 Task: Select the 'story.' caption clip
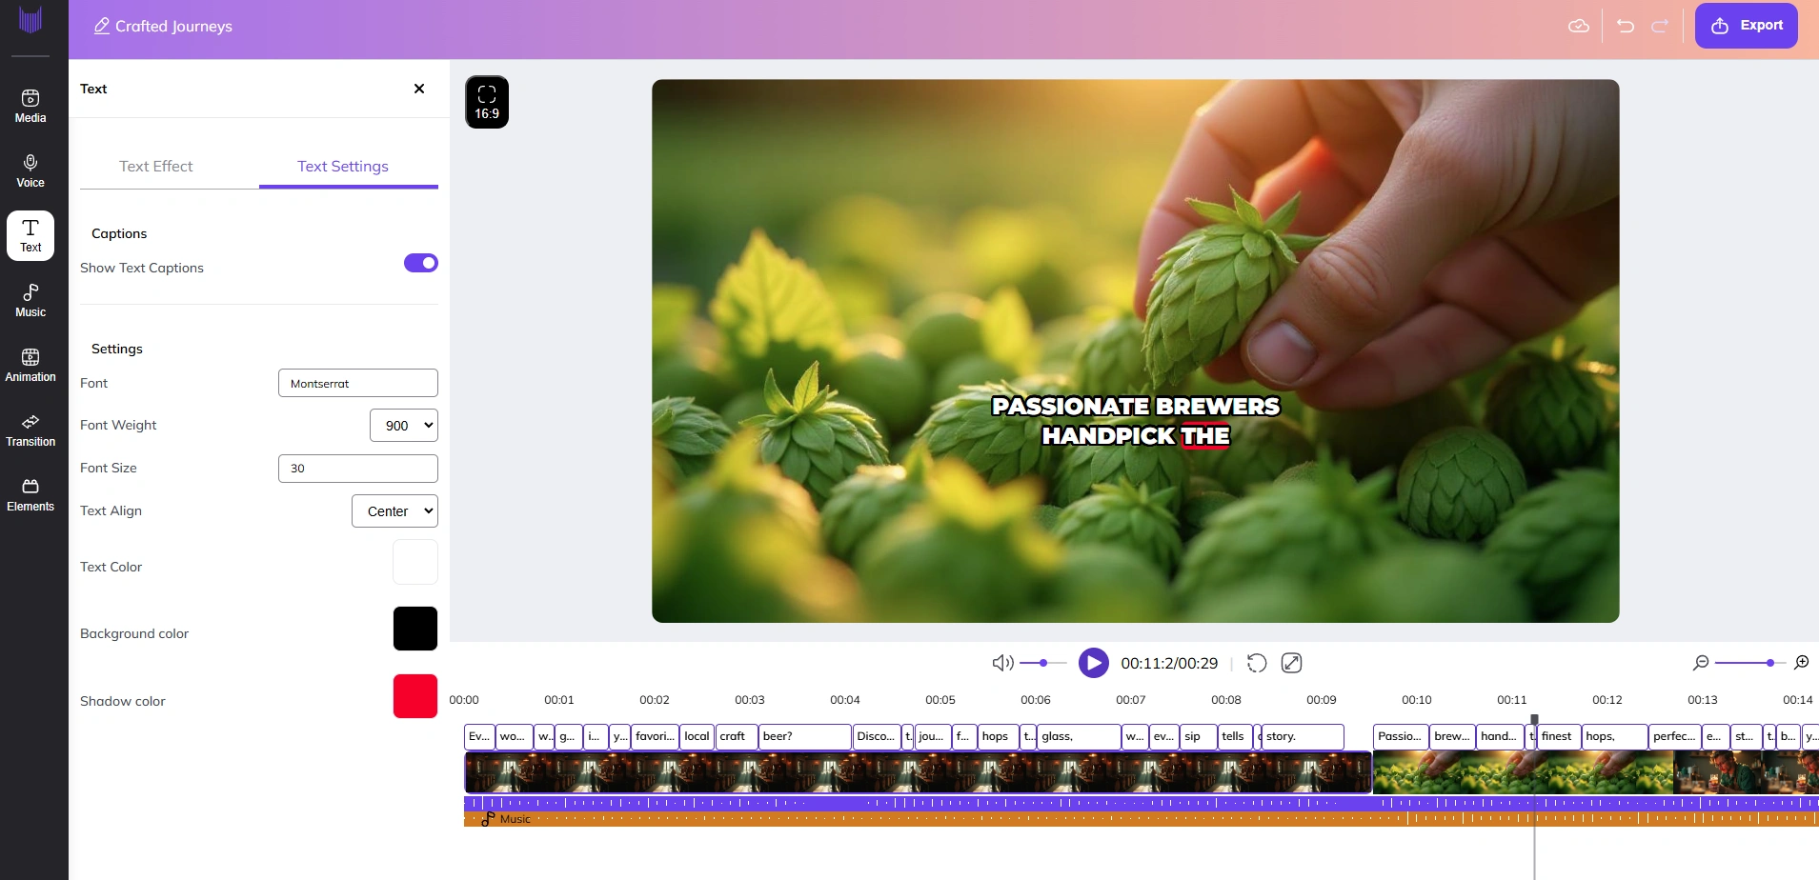[1303, 737]
